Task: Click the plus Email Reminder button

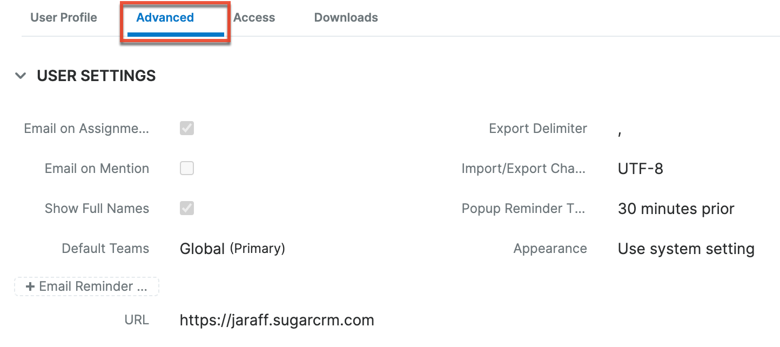Action: point(86,286)
